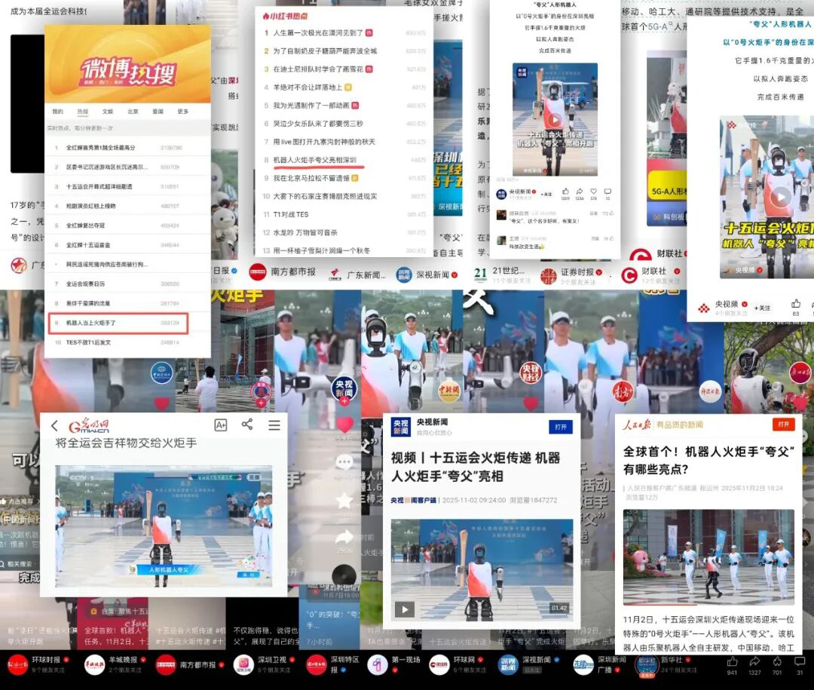814x690 pixels.
Task: Click the red 打开 button for 人民日报
Action: pos(784,425)
